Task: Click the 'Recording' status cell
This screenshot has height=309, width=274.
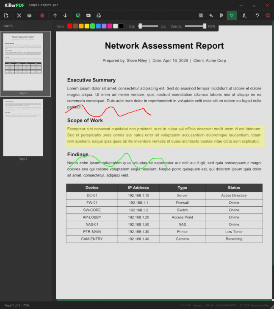Action: pos(234,239)
